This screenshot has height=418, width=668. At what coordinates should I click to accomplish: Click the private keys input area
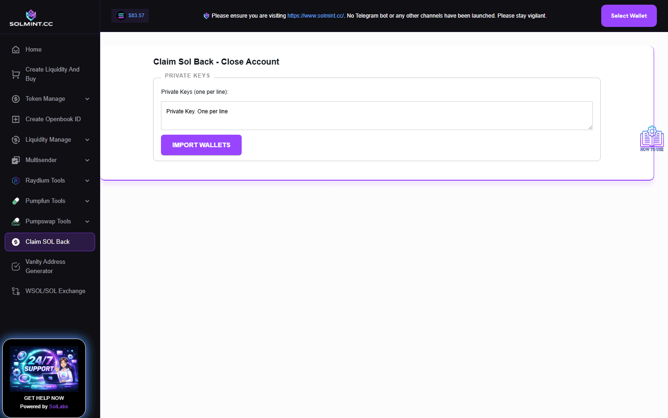click(x=377, y=115)
